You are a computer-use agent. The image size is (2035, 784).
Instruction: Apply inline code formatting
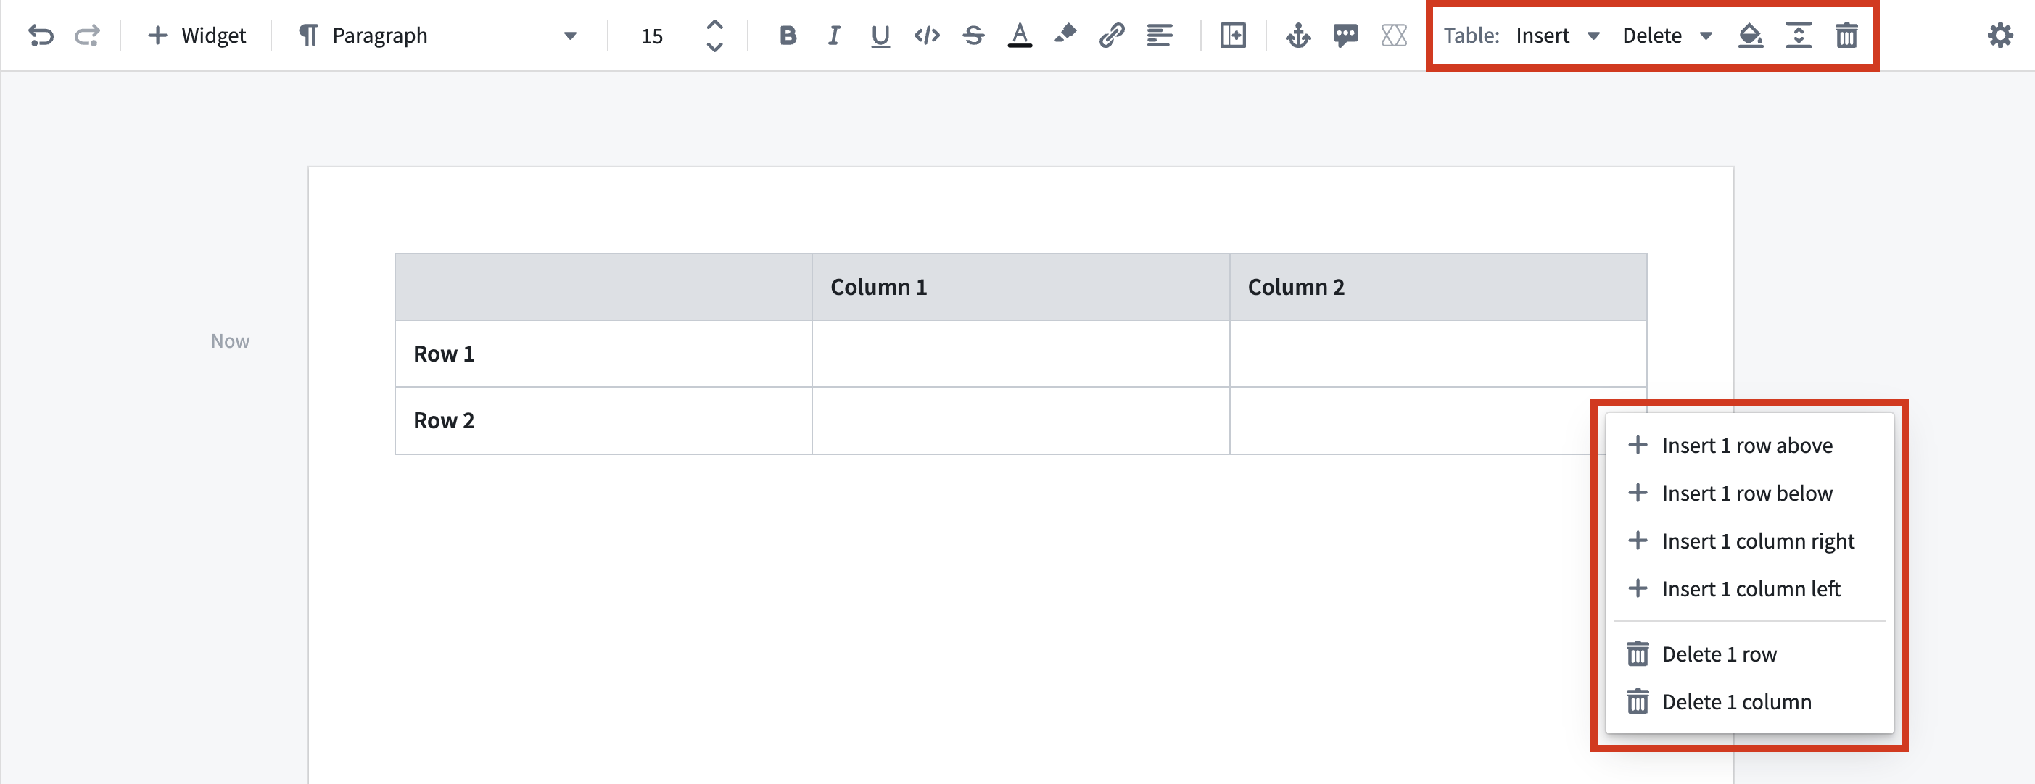[x=927, y=36]
